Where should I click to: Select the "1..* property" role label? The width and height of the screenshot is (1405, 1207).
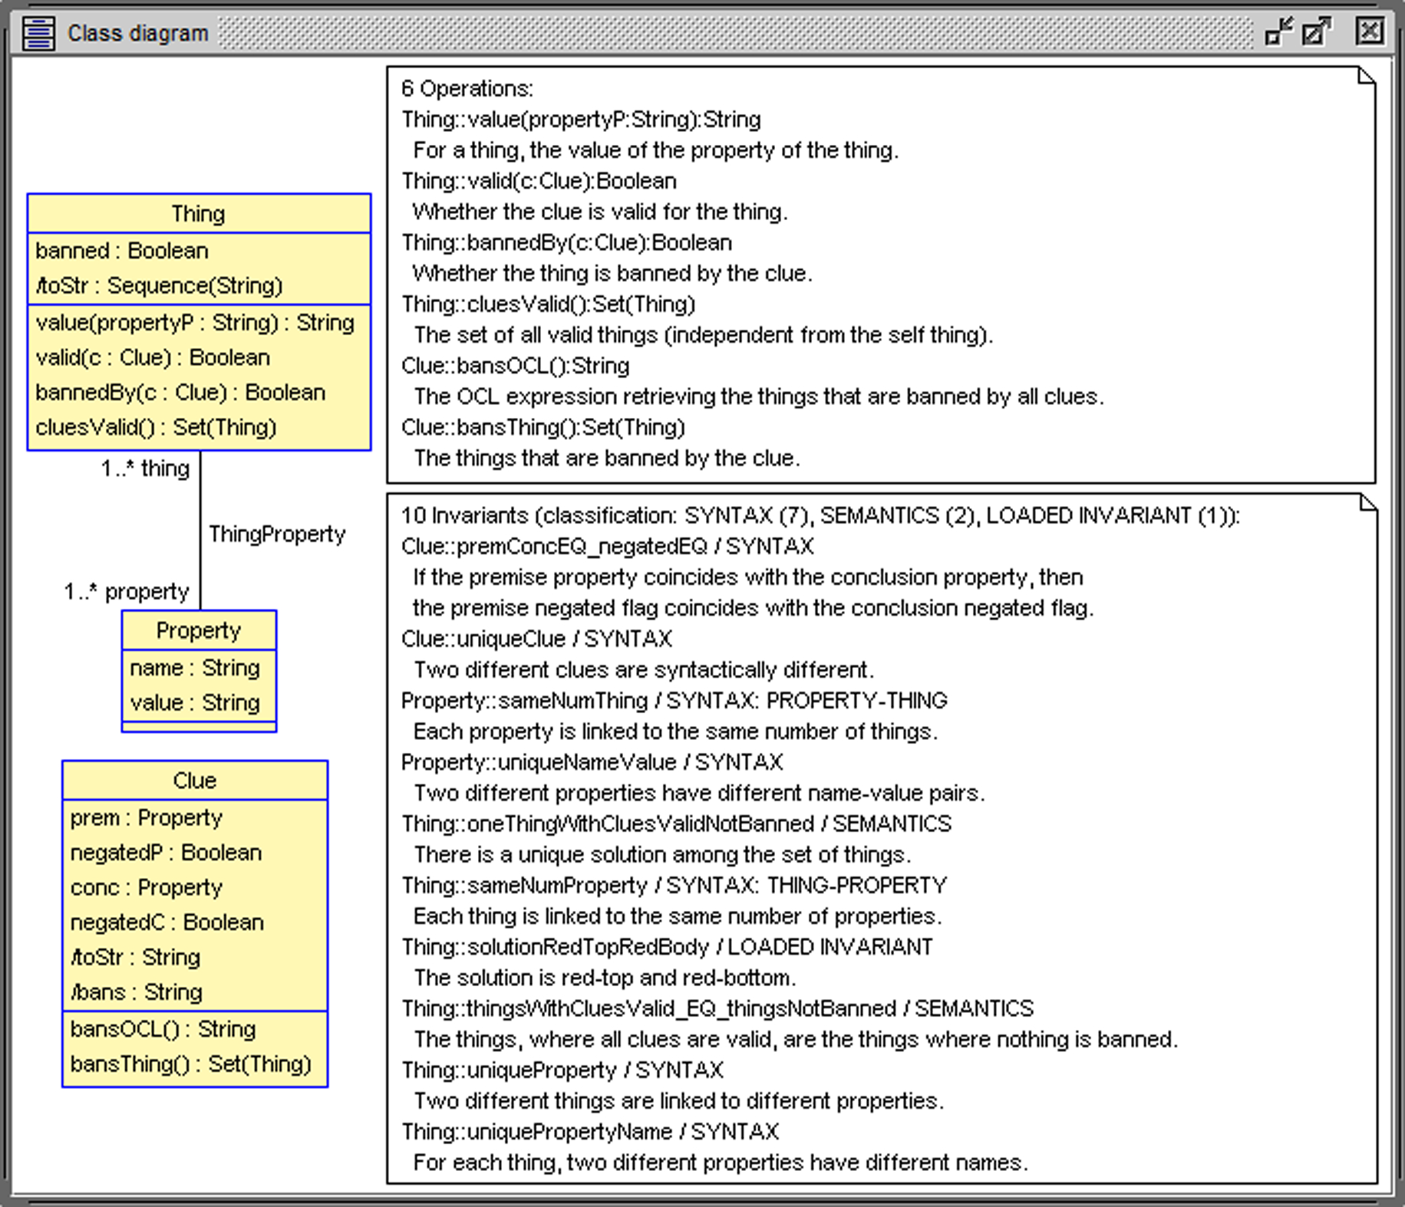point(127,592)
